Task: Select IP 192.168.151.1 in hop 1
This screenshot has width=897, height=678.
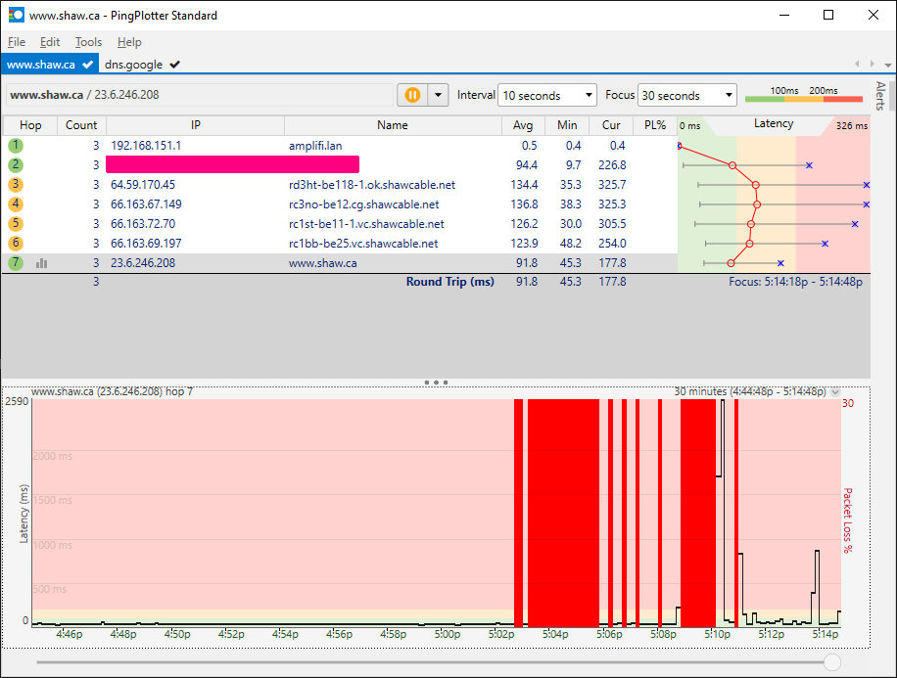Action: (146, 146)
